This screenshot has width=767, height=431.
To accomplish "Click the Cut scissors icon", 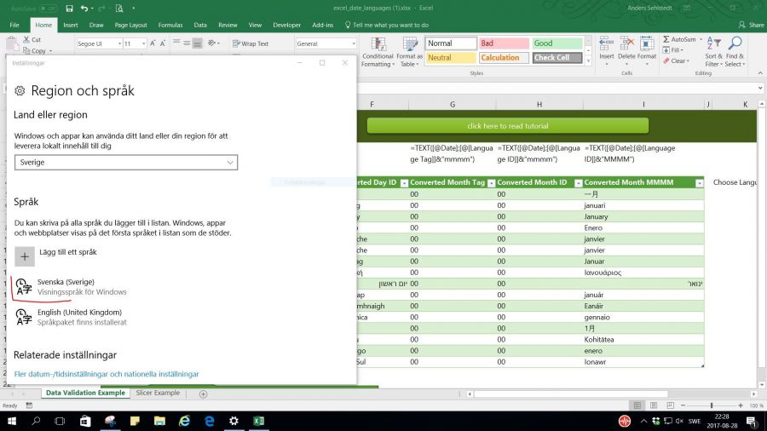I will (26, 39).
